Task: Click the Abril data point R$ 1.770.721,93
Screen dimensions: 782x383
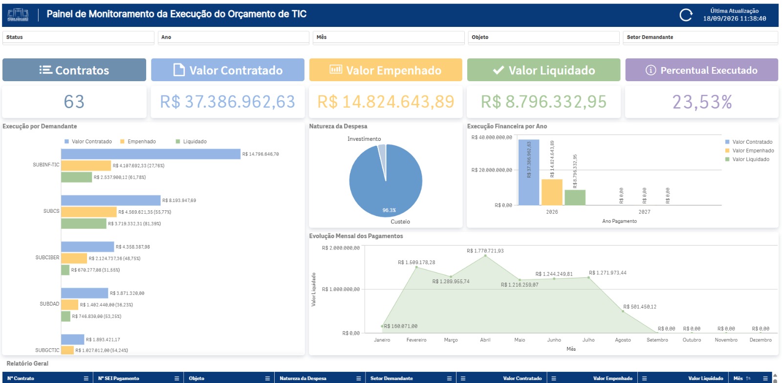Action: 485,255
